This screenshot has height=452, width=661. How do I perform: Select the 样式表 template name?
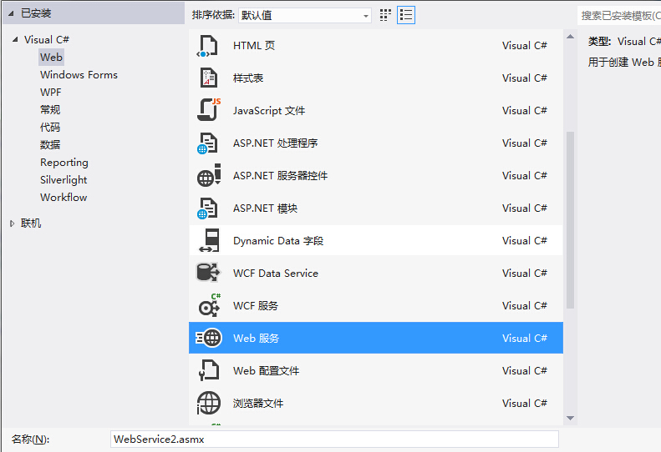(x=248, y=78)
